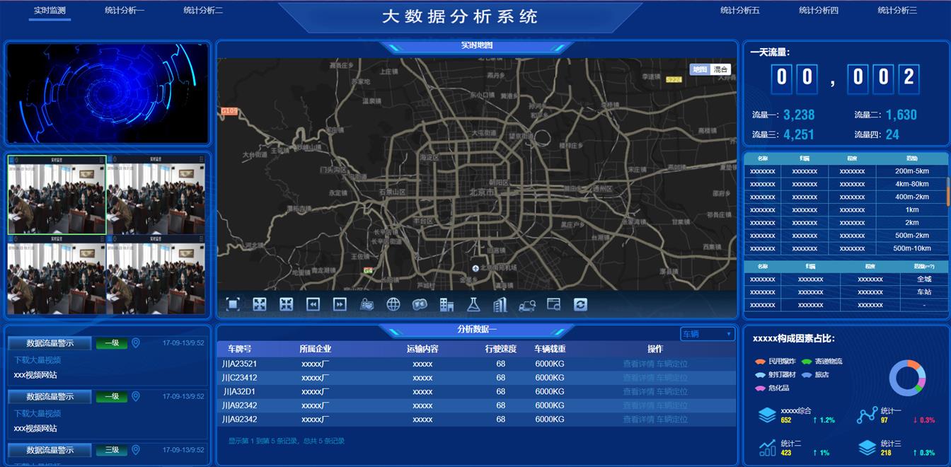Open the 实时监测 tab
The image size is (951, 467).
pyautogui.click(x=50, y=11)
